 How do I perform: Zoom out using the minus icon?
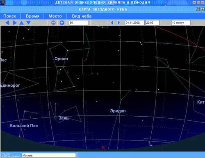coord(53,23)
